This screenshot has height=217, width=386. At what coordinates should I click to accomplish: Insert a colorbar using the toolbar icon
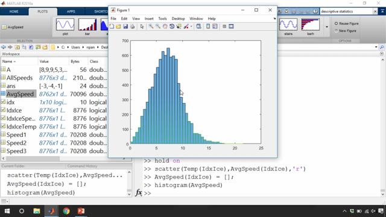click(208, 27)
